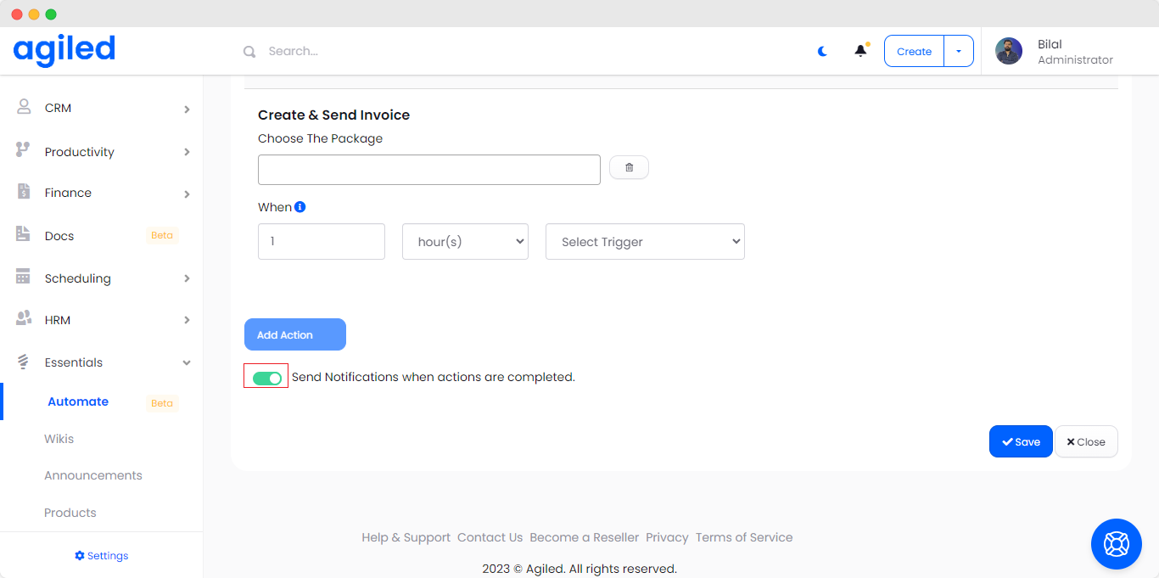
Task: Open the Help & Support footer link
Action: (x=406, y=537)
